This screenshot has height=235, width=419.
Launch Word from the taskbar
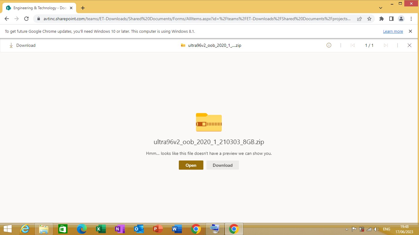177,229
